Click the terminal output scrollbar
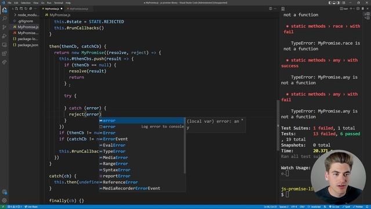This screenshot has width=371, height=209. click(278, 125)
